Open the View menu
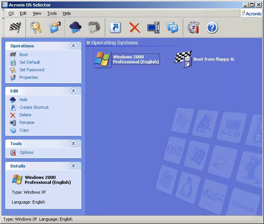264x224 pixels. pos(37,13)
